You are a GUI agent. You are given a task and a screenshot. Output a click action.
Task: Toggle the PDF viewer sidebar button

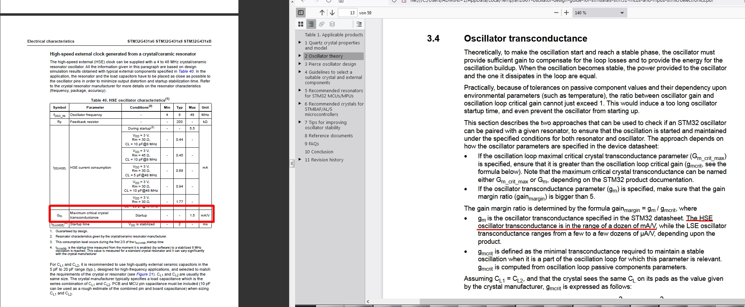301,13
